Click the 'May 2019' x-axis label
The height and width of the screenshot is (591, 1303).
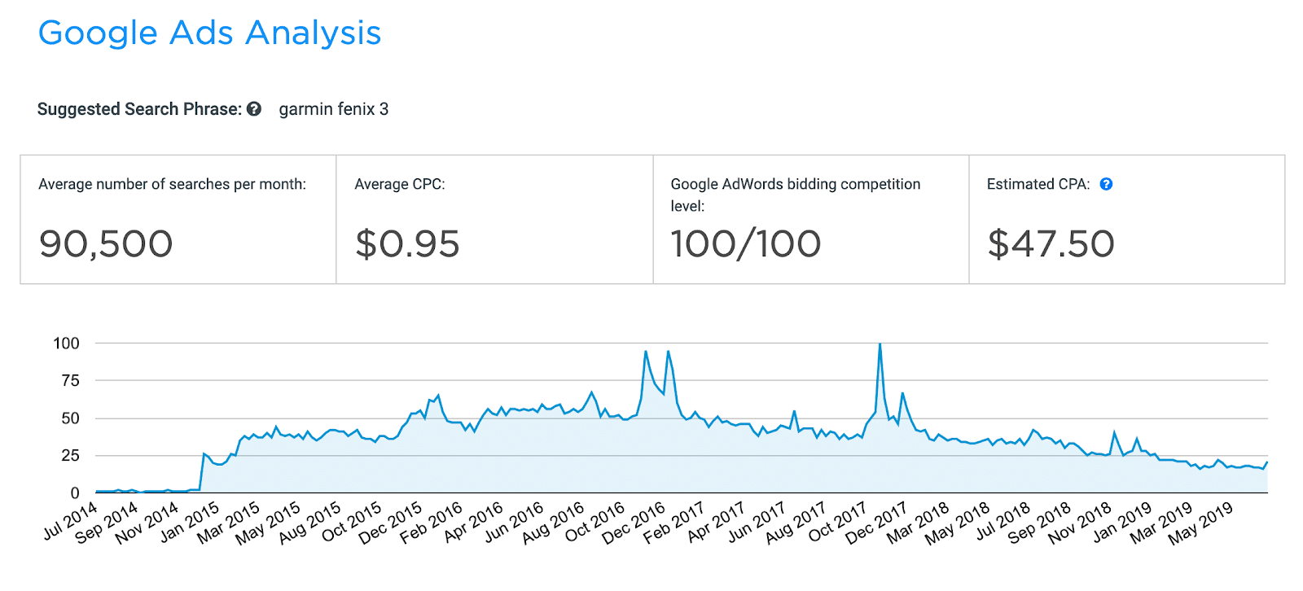point(1200,523)
